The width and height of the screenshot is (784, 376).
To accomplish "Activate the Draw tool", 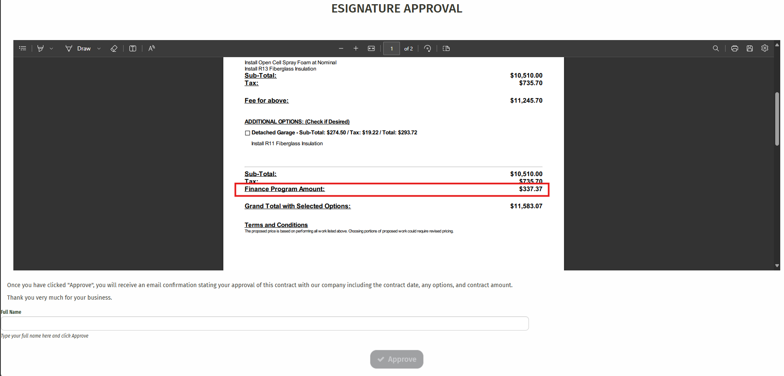I will (78, 48).
